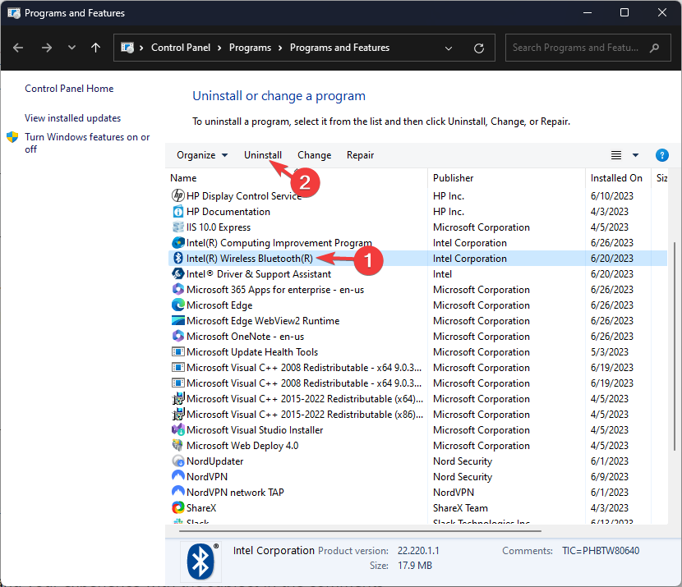Expand chevron after Programs breadcrumb
This screenshot has width=682, height=587.
click(x=280, y=48)
